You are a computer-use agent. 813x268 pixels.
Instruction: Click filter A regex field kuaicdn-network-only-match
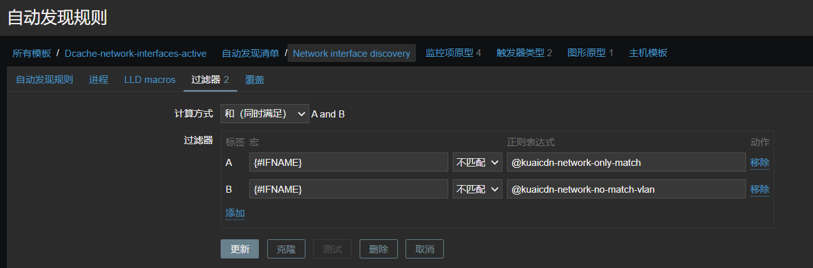tap(626, 162)
